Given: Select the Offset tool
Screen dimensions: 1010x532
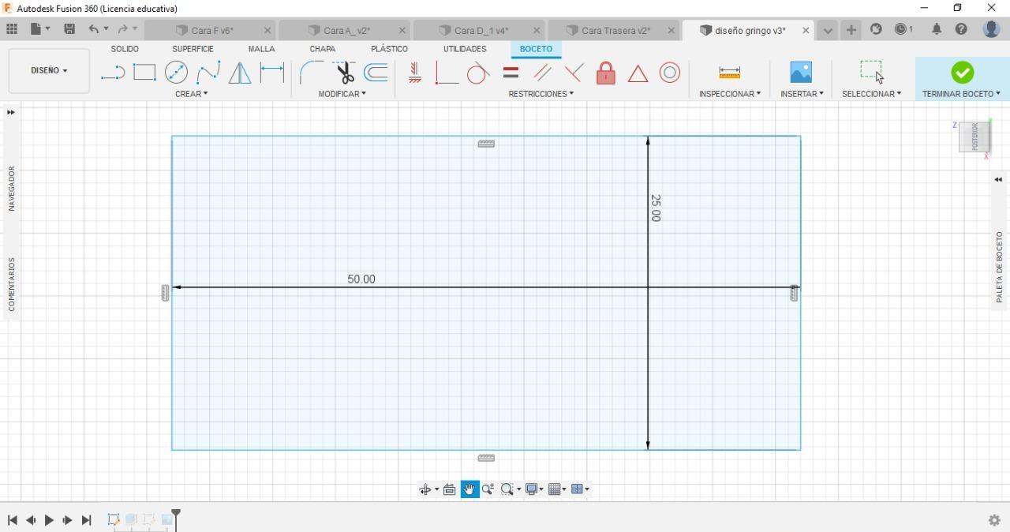Looking at the screenshot, I should (376, 73).
